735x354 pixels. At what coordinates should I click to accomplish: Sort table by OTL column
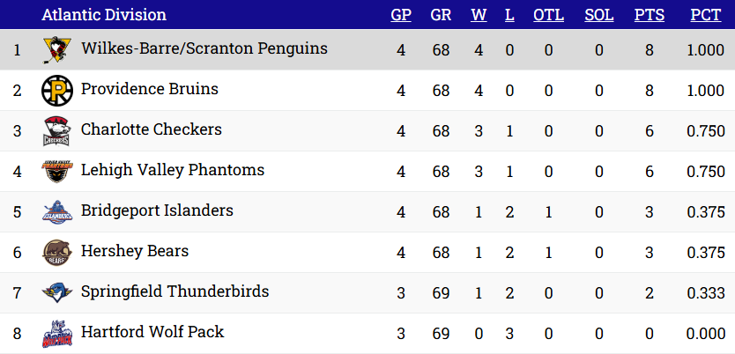tap(548, 15)
